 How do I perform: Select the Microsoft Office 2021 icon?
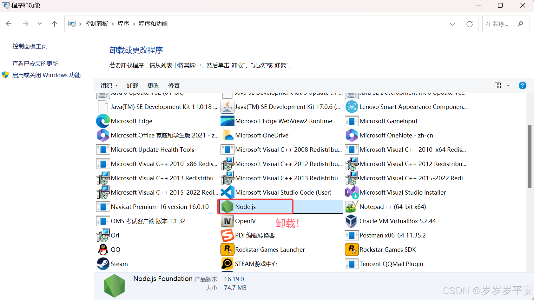(x=103, y=135)
